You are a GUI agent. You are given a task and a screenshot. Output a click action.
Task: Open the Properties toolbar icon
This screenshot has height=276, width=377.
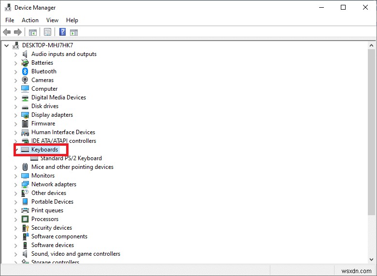click(x=48, y=32)
